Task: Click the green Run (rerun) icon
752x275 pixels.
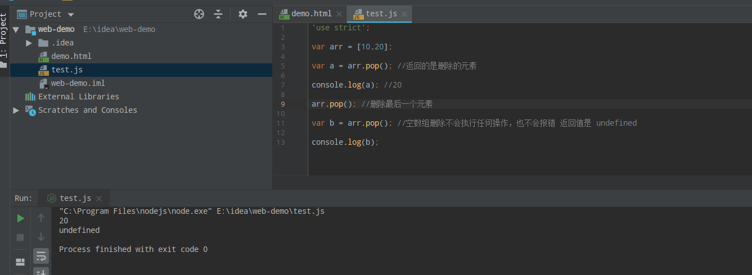Action: point(20,218)
